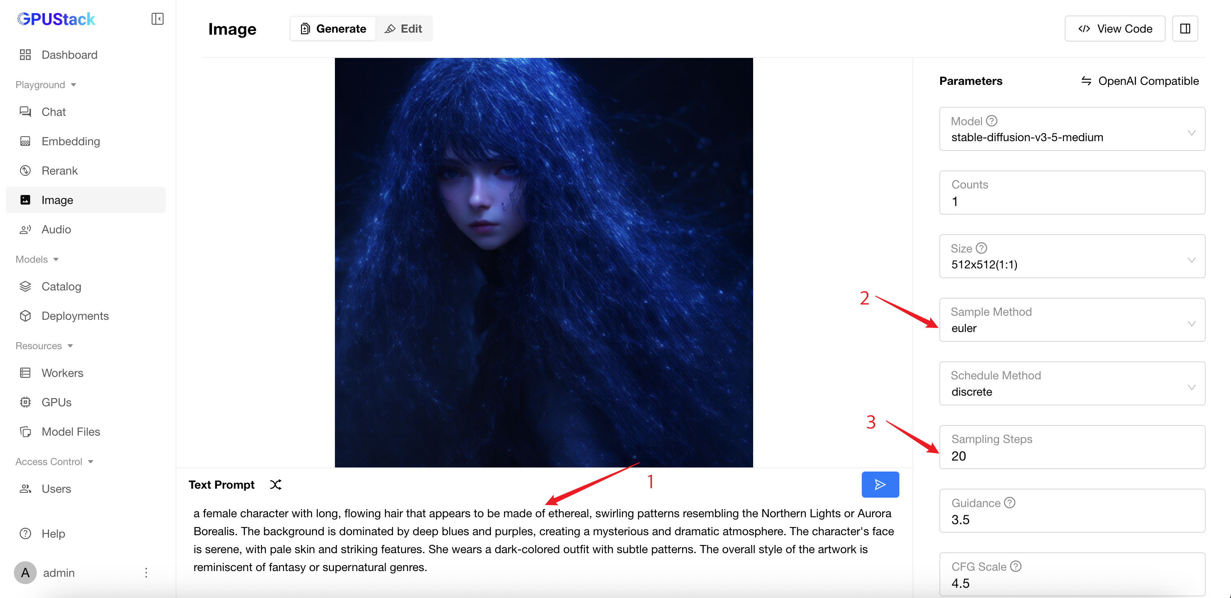The height and width of the screenshot is (598, 1231).
Task: Collapse the Models section in sidebar
Action: pyautogui.click(x=37, y=259)
